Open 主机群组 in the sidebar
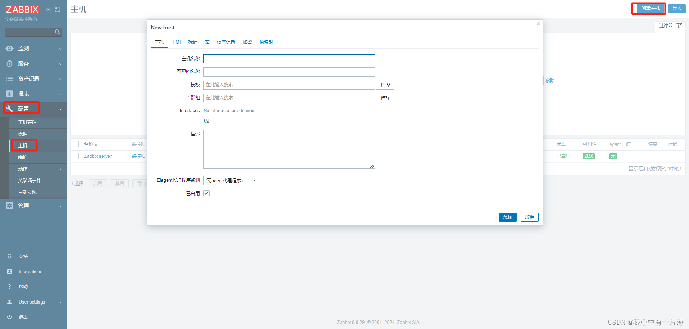Screen dimensions: 689x329 coord(27,122)
